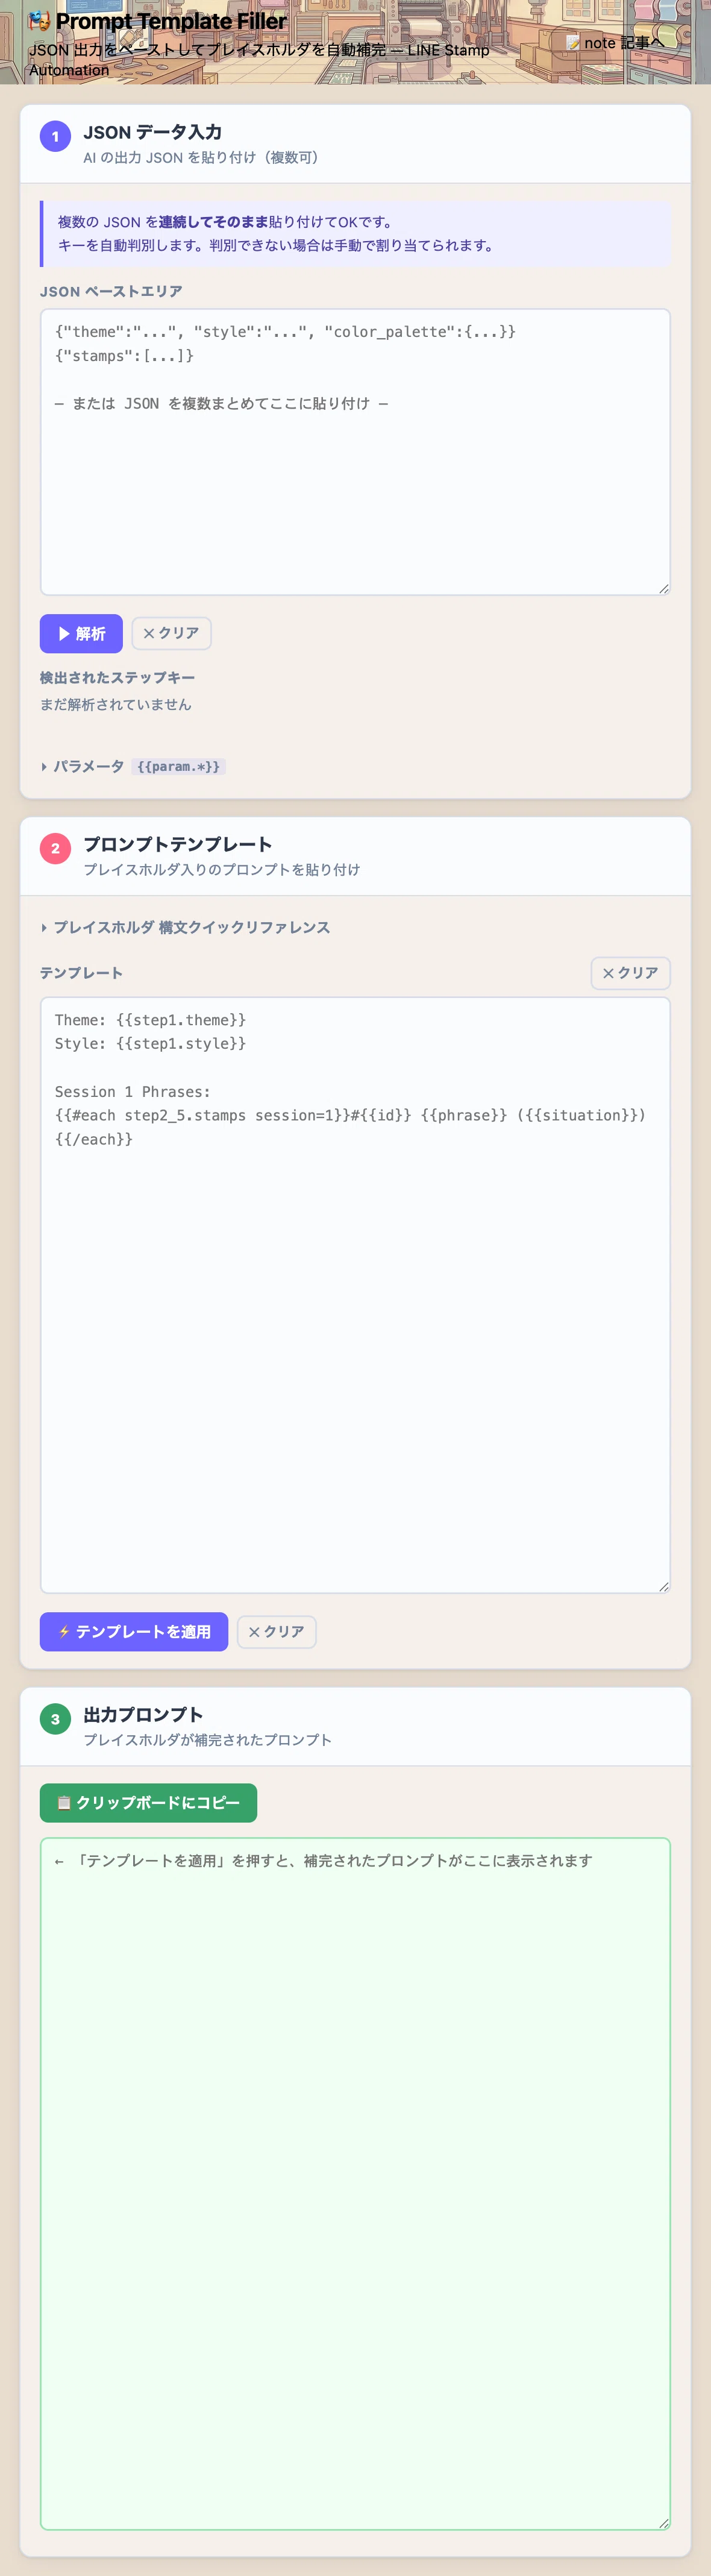Image resolution: width=711 pixels, height=2576 pixels.
Task: Click output textarea resize handle
Action: pos(664,2524)
